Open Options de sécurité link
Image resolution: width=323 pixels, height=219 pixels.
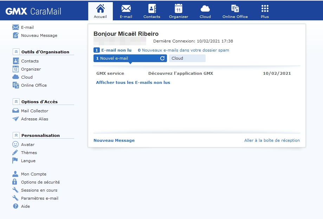(40, 182)
